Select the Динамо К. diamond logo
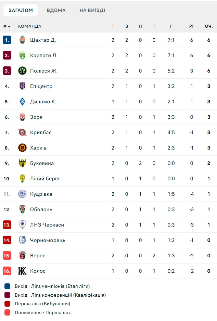 22,102
